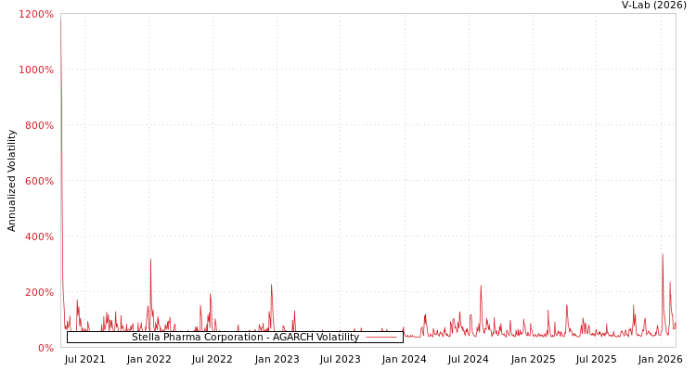
Task: Click the 0% y-axis label
Action: [46, 348]
